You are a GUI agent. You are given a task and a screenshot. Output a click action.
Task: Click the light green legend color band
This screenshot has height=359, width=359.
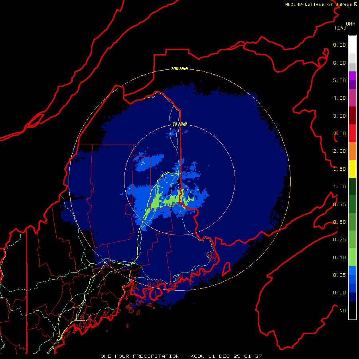[x=352, y=257]
